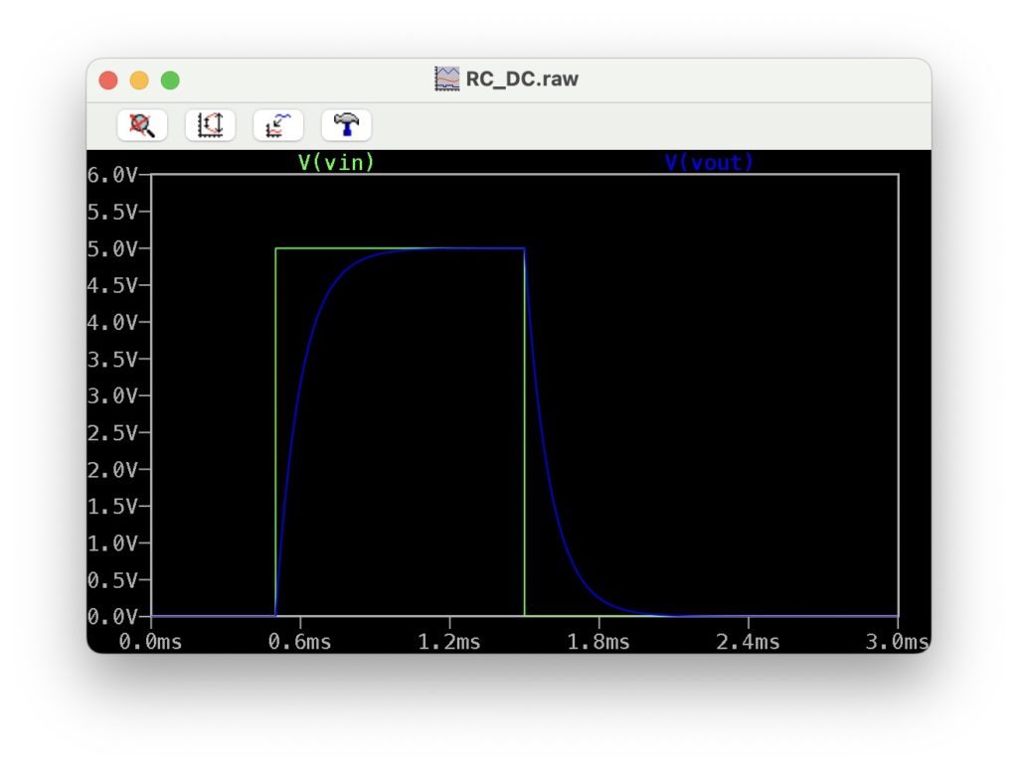1018x768 pixels.
Task: Maximize the window using green button
Action: click(170, 80)
